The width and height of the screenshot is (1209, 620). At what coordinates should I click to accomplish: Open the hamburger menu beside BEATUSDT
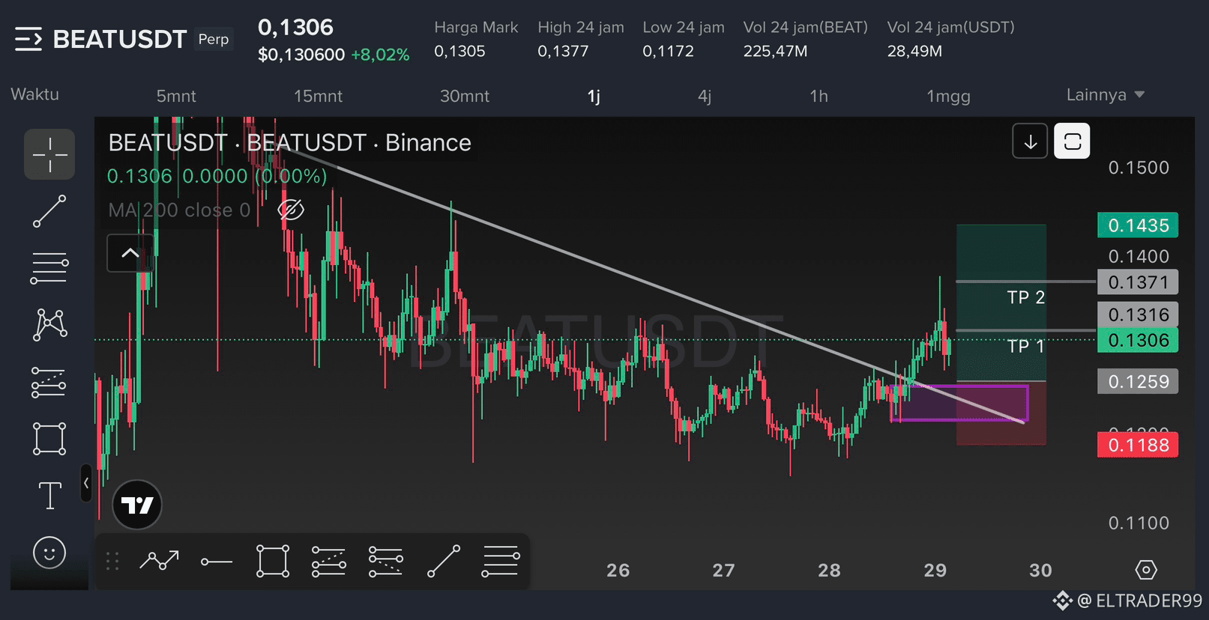pyautogui.click(x=28, y=39)
